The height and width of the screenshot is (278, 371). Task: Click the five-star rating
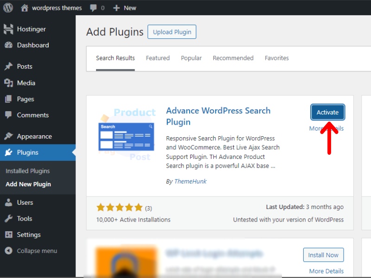click(120, 208)
